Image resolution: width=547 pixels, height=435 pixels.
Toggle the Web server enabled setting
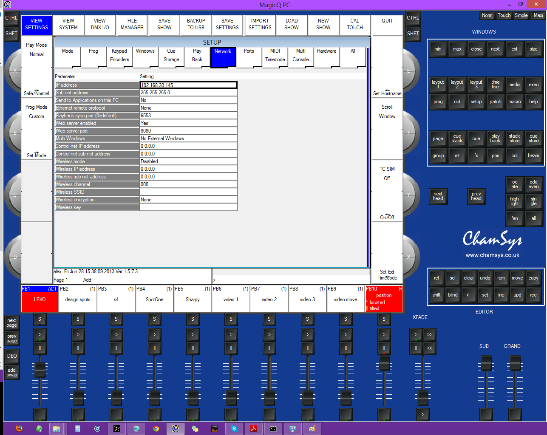tap(188, 123)
